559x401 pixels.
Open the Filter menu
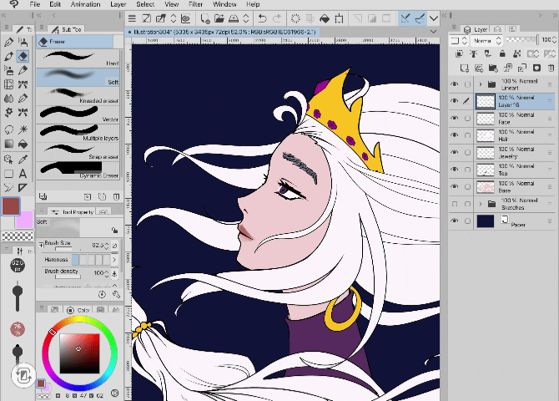pos(195,4)
